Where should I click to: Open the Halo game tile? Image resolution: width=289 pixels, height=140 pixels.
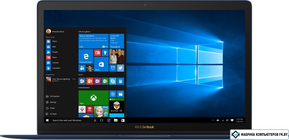point(117,105)
